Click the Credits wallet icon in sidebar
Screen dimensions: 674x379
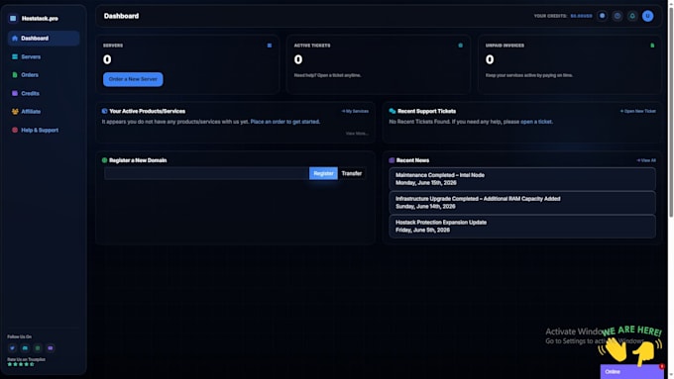click(15, 93)
